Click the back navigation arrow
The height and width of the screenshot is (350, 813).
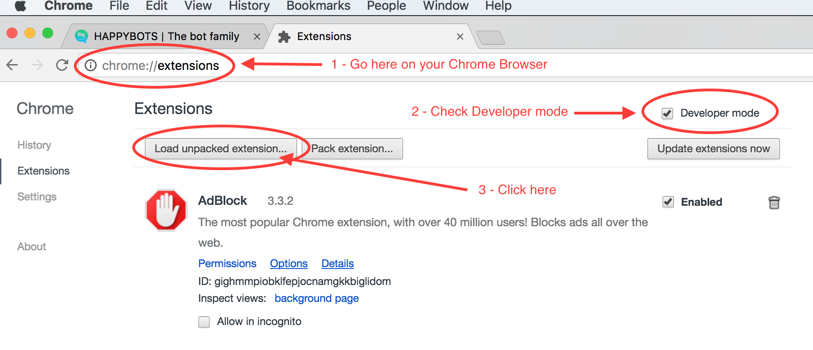pos(12,65)
